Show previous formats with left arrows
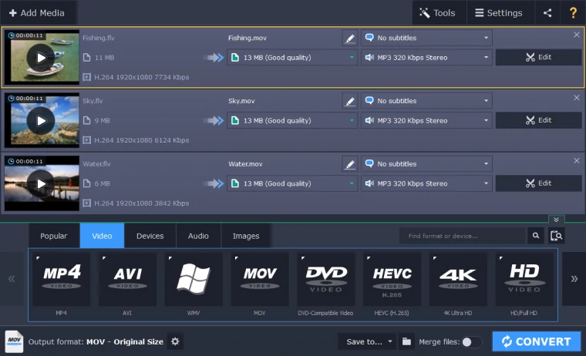Viewport: 586px width, 356px height. [x=12, y=279]
